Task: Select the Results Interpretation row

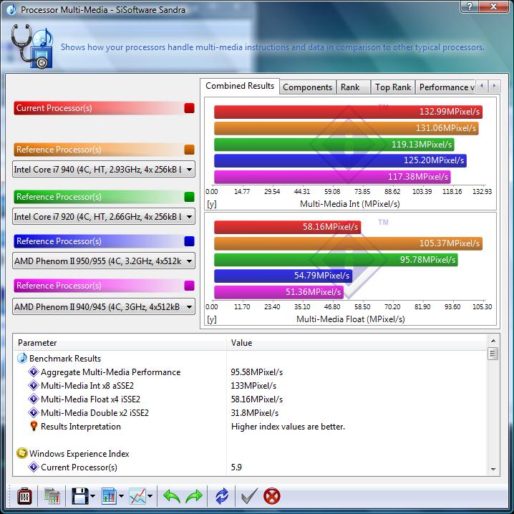Action: click(x=251, y=426)
